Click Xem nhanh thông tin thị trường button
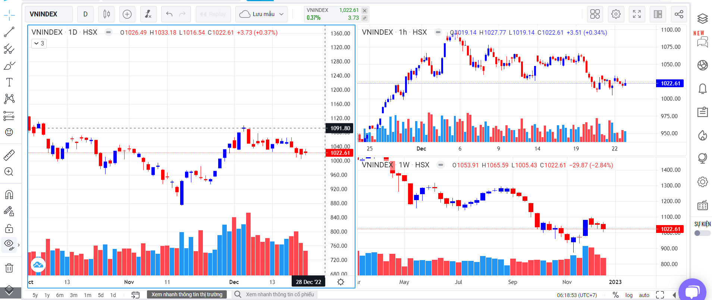 click(x=187, y=294)
